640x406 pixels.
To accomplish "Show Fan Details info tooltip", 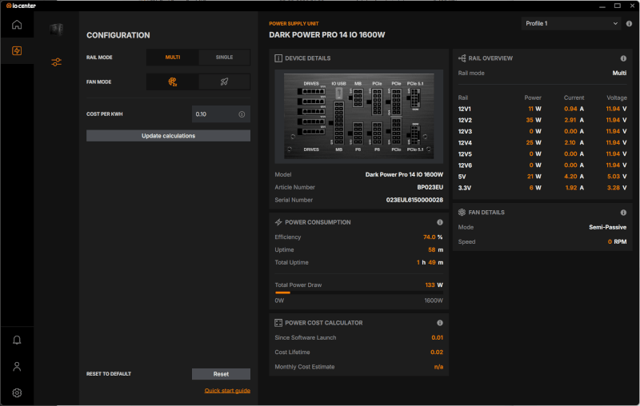I will point(623,213).
